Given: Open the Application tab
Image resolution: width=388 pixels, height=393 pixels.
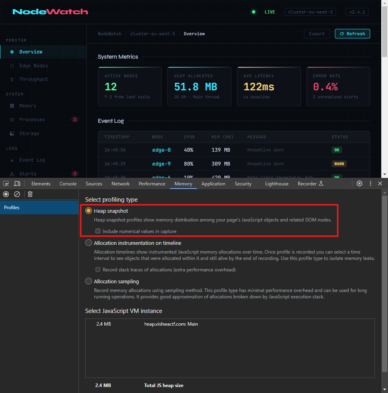Looking at the screenshot, I should pos(214,184).
